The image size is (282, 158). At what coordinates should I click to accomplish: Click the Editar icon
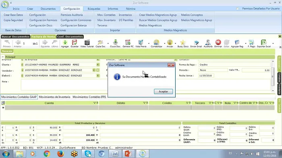pos(226,43)
